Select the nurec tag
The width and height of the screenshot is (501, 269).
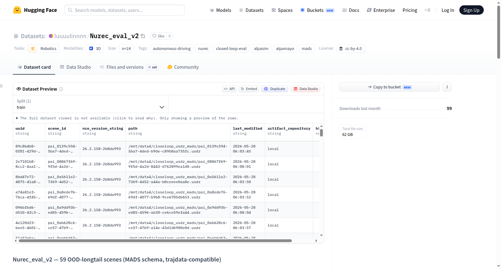pos(203,48)
